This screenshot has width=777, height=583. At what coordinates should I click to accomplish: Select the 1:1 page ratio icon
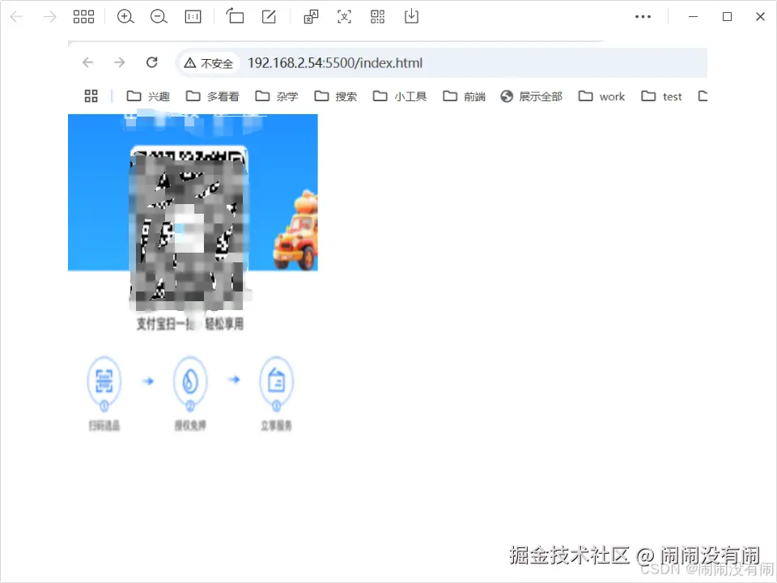[x=193, y=16]
